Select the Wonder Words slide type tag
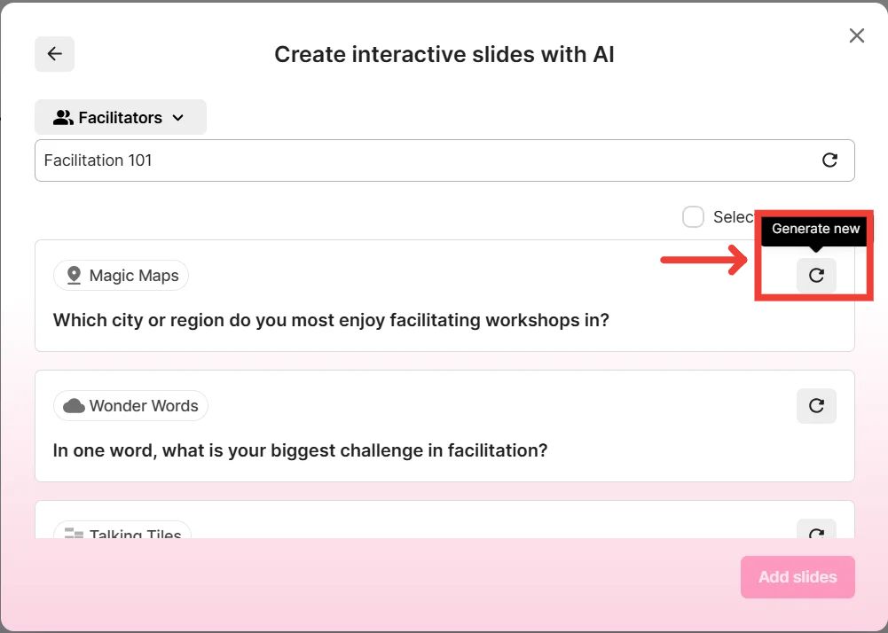The image size is (888, 633). tap(131, 406)
